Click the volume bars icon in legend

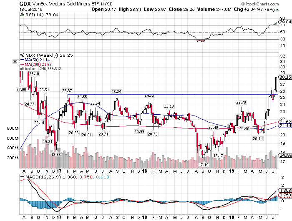pos(23,69)
